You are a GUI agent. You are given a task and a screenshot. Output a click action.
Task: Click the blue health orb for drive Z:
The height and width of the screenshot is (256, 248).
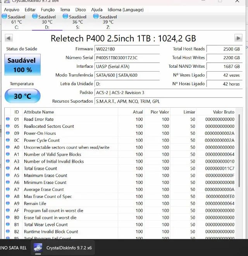[x=96, y=16]
